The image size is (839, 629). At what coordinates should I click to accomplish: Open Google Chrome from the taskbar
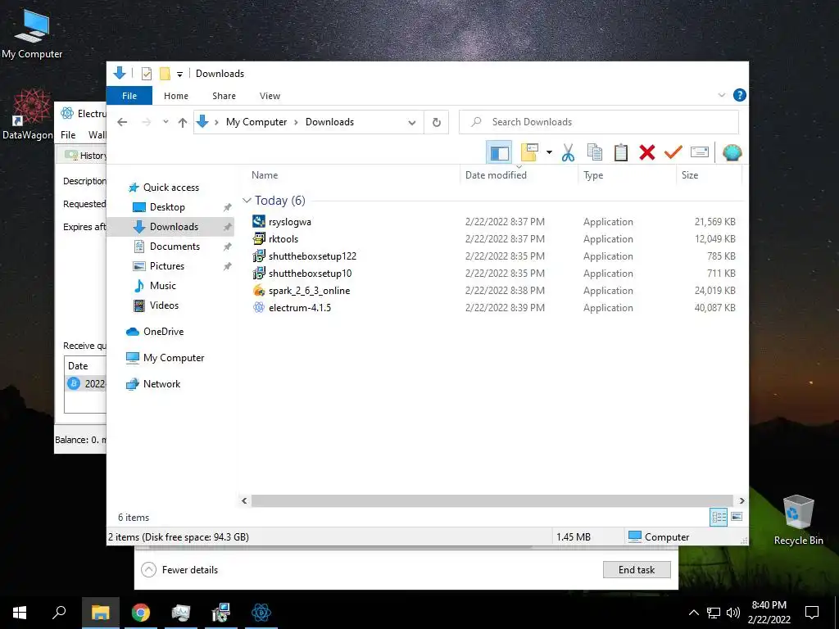(x=141, y=613)
